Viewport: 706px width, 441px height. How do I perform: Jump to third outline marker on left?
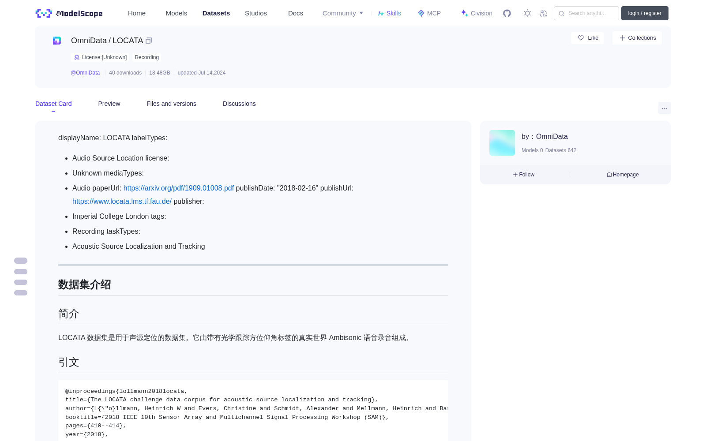click(21, 282)
